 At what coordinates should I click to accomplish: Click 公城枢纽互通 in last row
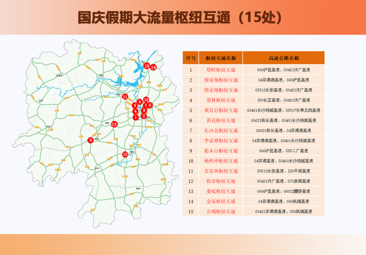[221, 212]
